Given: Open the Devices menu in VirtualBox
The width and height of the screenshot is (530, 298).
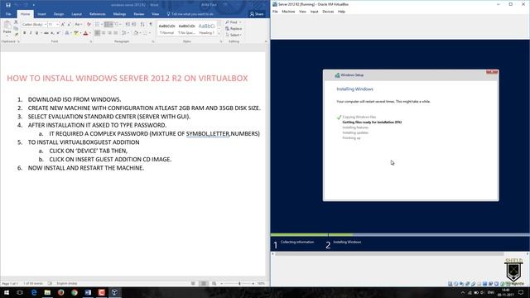Looking at the screenshot, I should click(x=328, y=12).
